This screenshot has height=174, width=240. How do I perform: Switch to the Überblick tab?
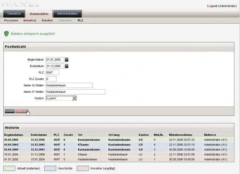(14, 13)
